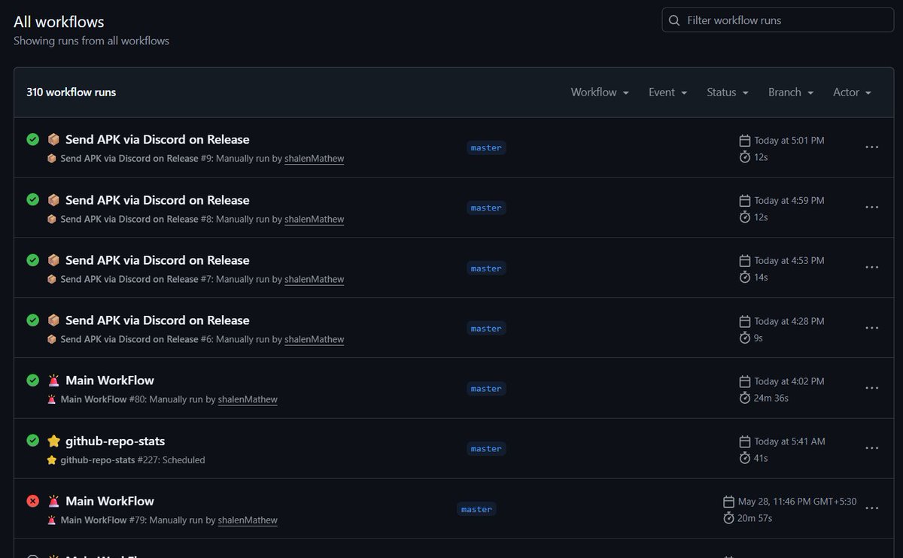Click shalenMathew link on run #9
The height and width of the screenshot is (558, 903).
click(315, 159)
